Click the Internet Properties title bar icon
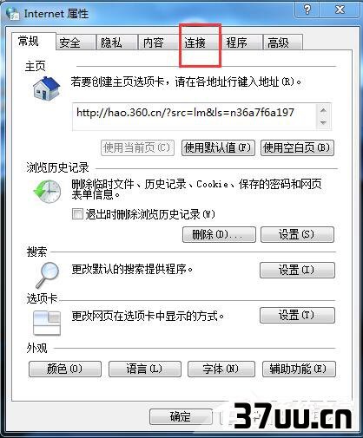Screen dimensions: 363x438 point(12,13)
